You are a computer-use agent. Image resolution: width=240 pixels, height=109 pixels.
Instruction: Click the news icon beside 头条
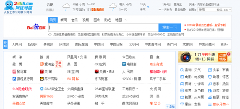pos(210,70)
